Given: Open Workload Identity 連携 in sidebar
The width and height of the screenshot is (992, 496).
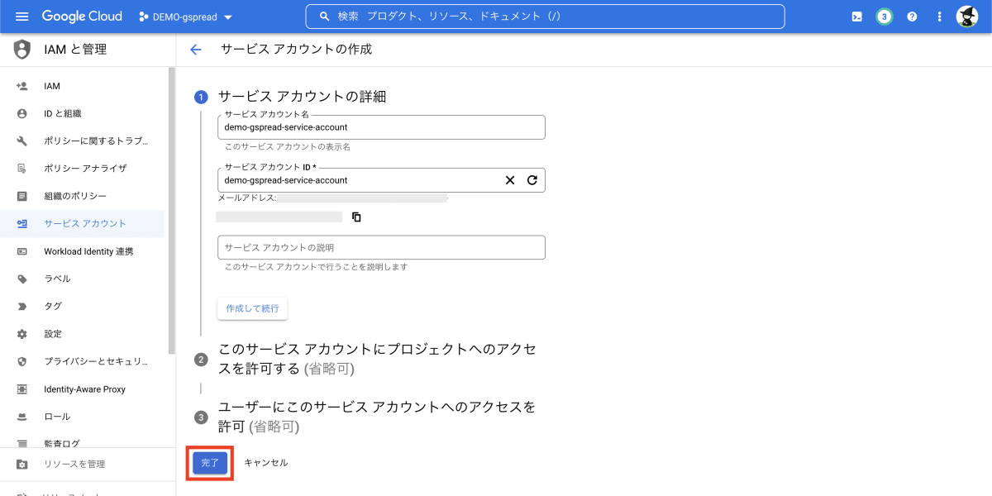Looking at the screenshot, I should (x=88, y=251).
